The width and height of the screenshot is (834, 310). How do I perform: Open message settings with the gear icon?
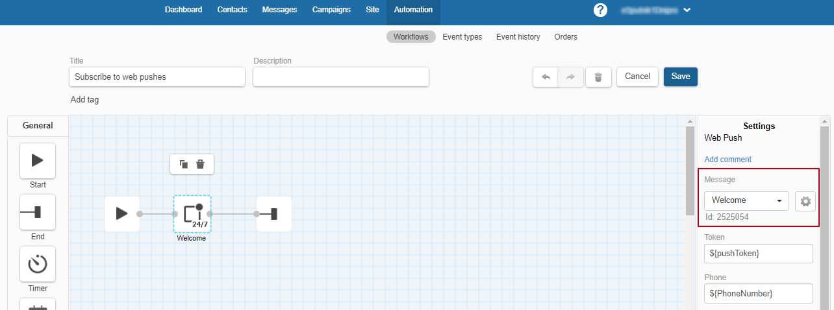[805, 201]
